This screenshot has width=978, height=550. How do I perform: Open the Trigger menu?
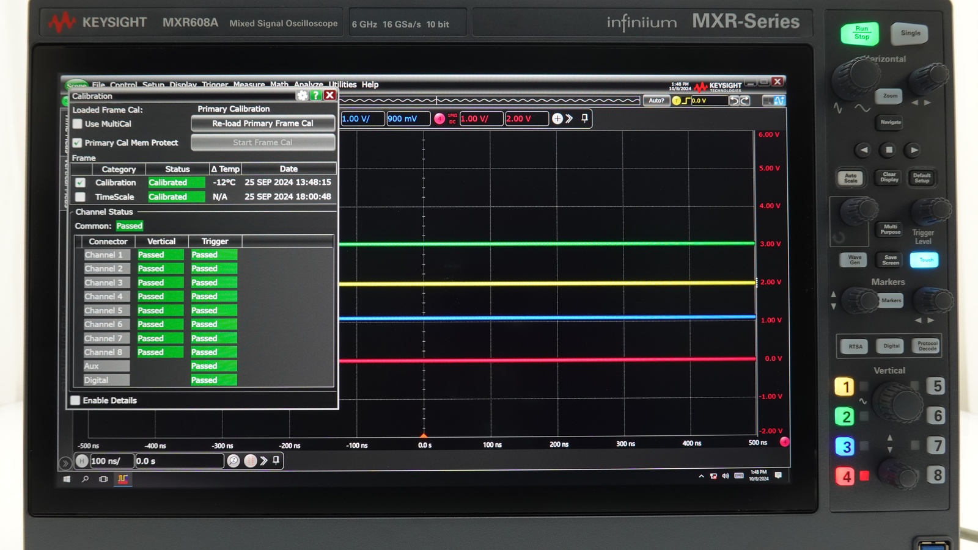coord(215,85)
